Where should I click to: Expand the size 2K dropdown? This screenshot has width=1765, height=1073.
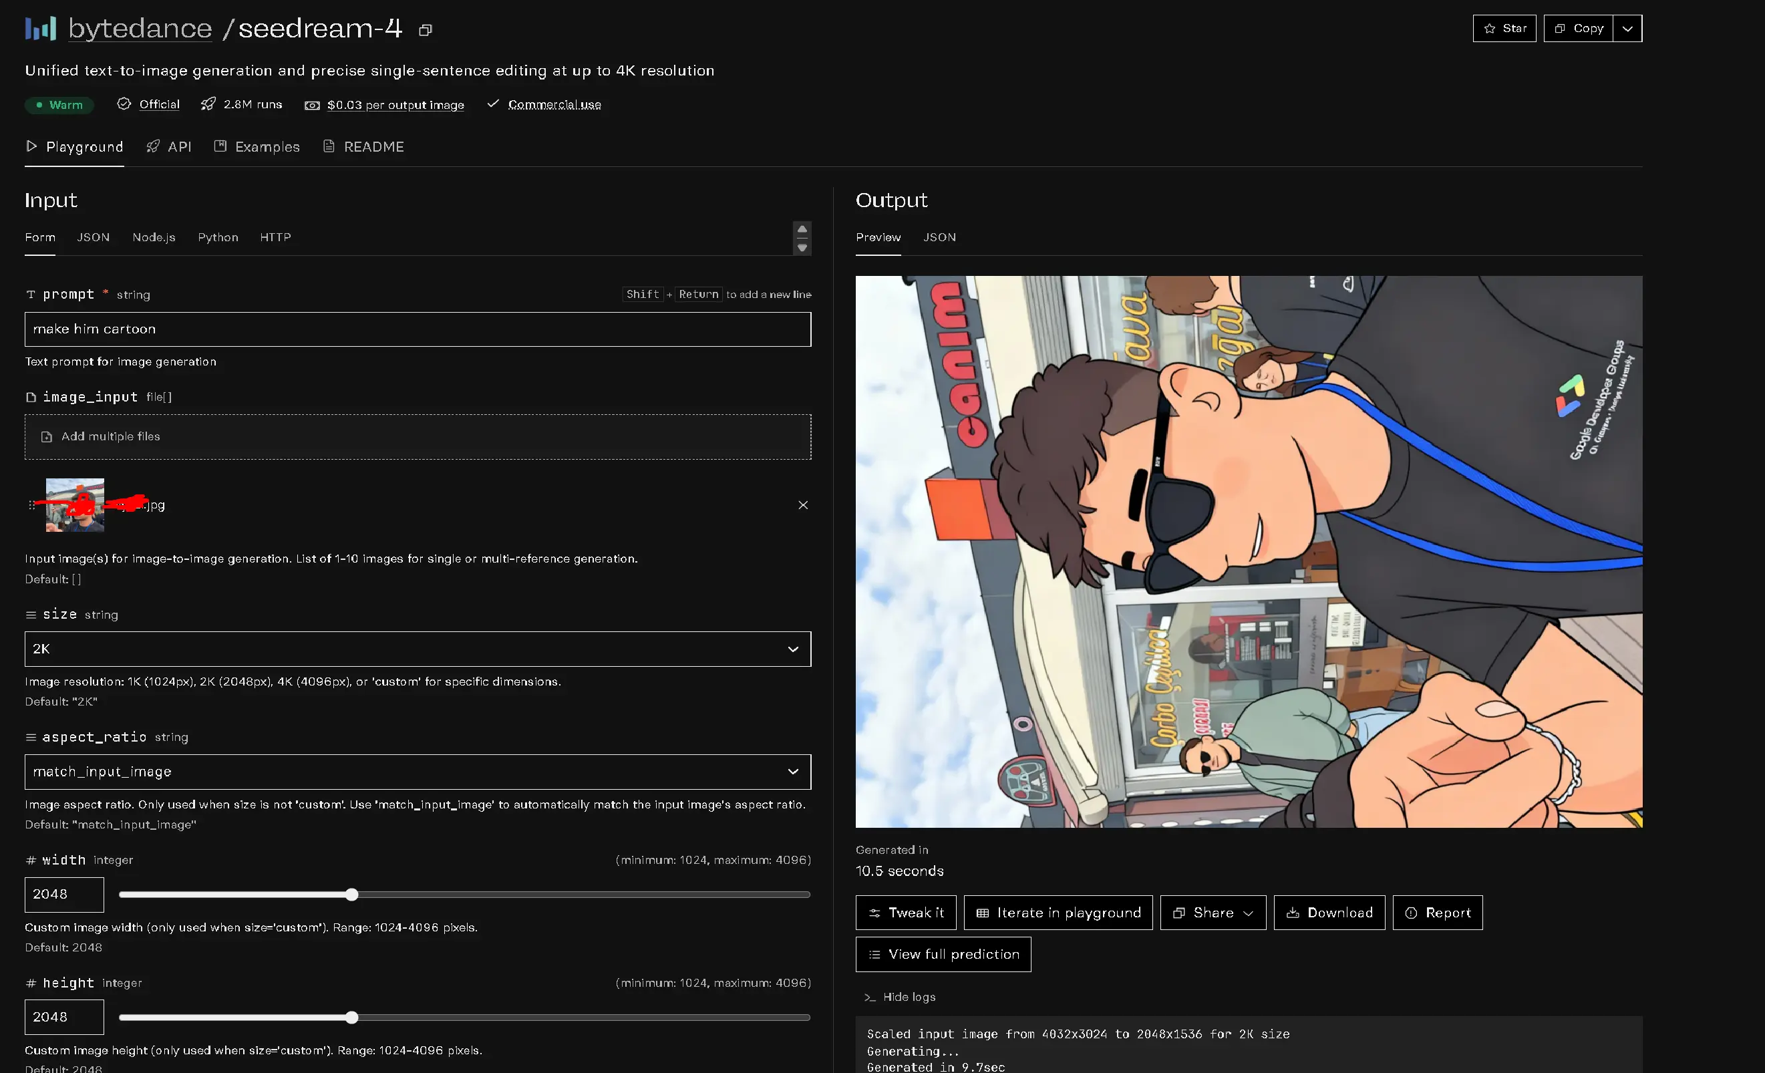(418, 649)
